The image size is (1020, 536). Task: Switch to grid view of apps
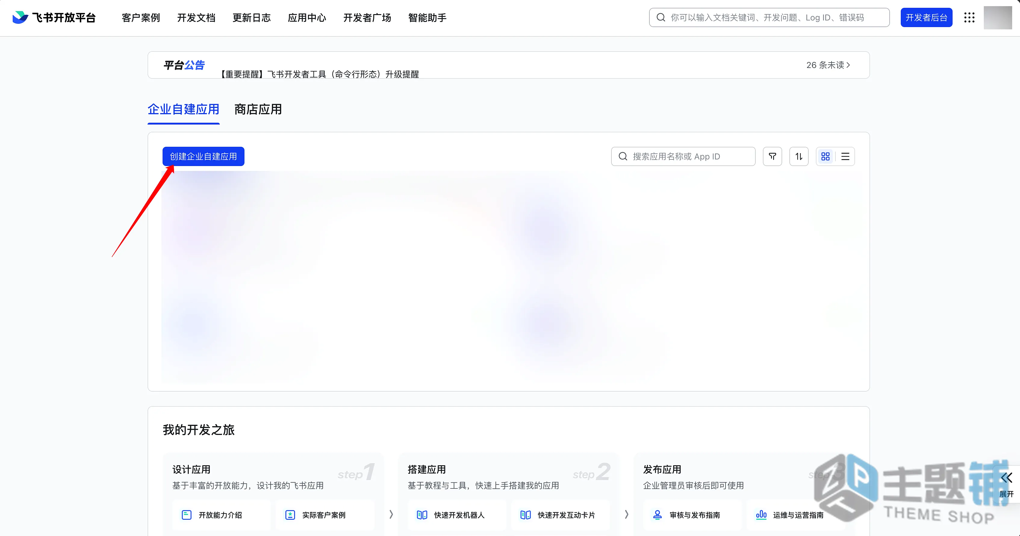click(x=825, y=156)
